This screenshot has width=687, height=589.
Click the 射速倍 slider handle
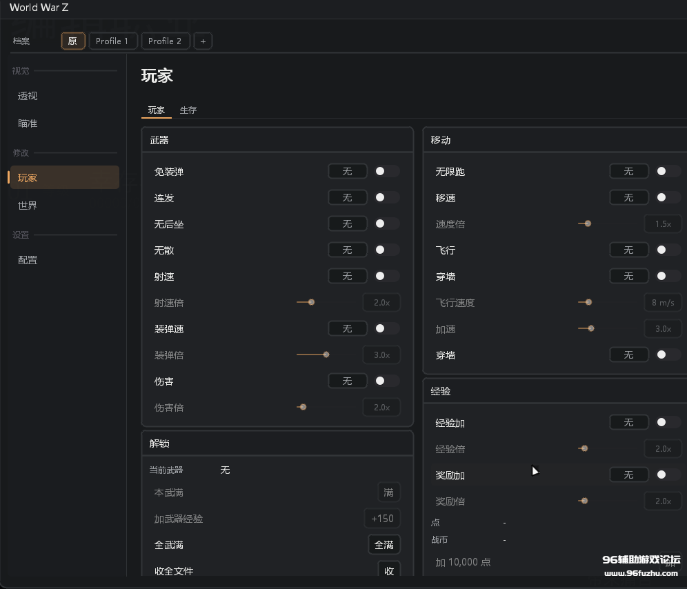coord(312,302)
